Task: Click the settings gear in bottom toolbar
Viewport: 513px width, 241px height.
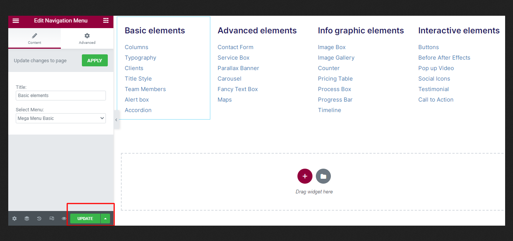Action: 14,219
